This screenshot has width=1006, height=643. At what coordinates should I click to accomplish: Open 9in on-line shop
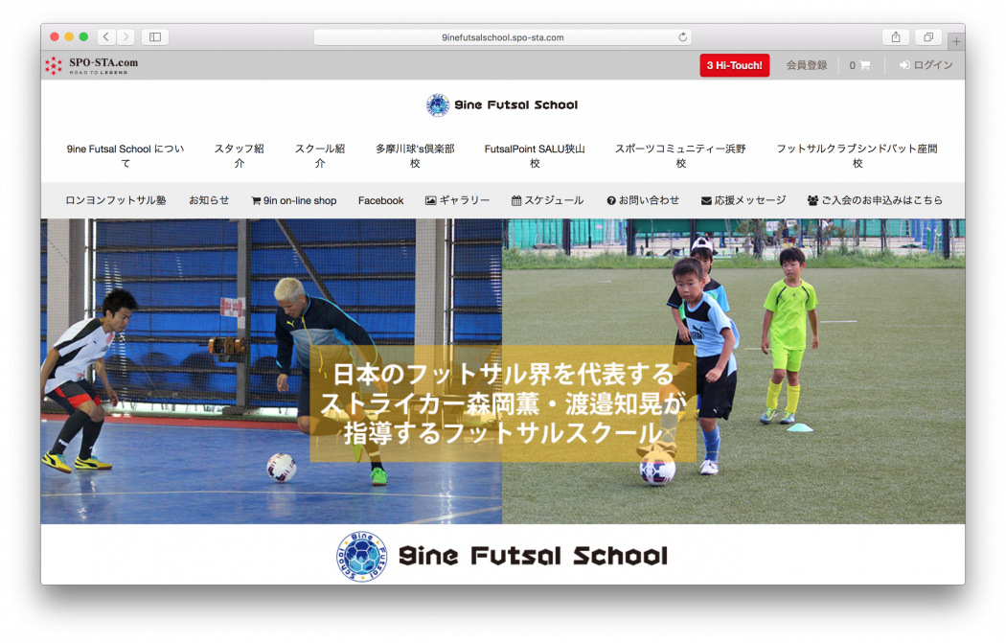[x=294, y=200]
